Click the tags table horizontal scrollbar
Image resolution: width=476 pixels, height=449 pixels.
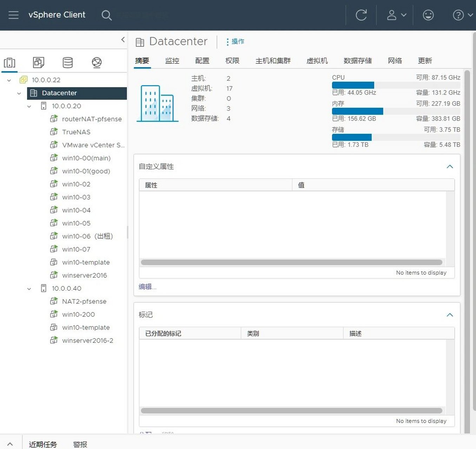coord(291,411)
